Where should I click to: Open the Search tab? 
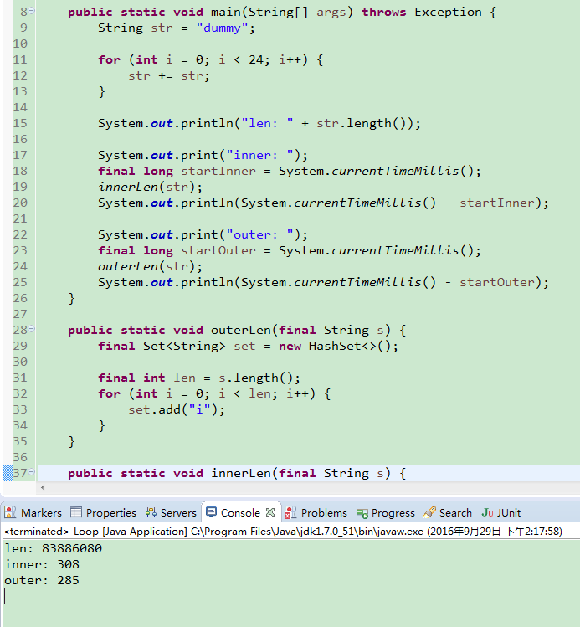tap(448, 512)
